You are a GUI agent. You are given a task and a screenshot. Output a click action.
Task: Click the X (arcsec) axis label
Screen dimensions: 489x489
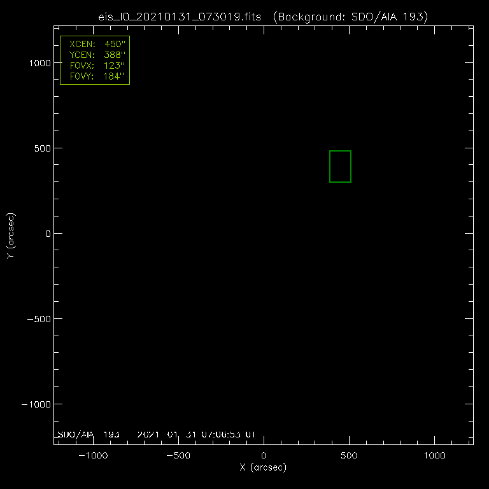[263, 467]
